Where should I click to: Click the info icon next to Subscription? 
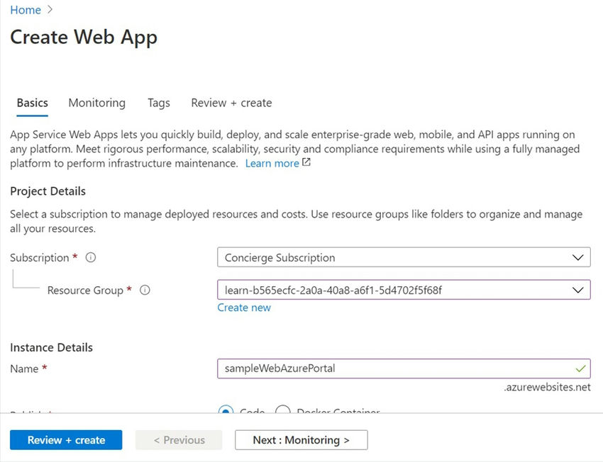[90, 257]
